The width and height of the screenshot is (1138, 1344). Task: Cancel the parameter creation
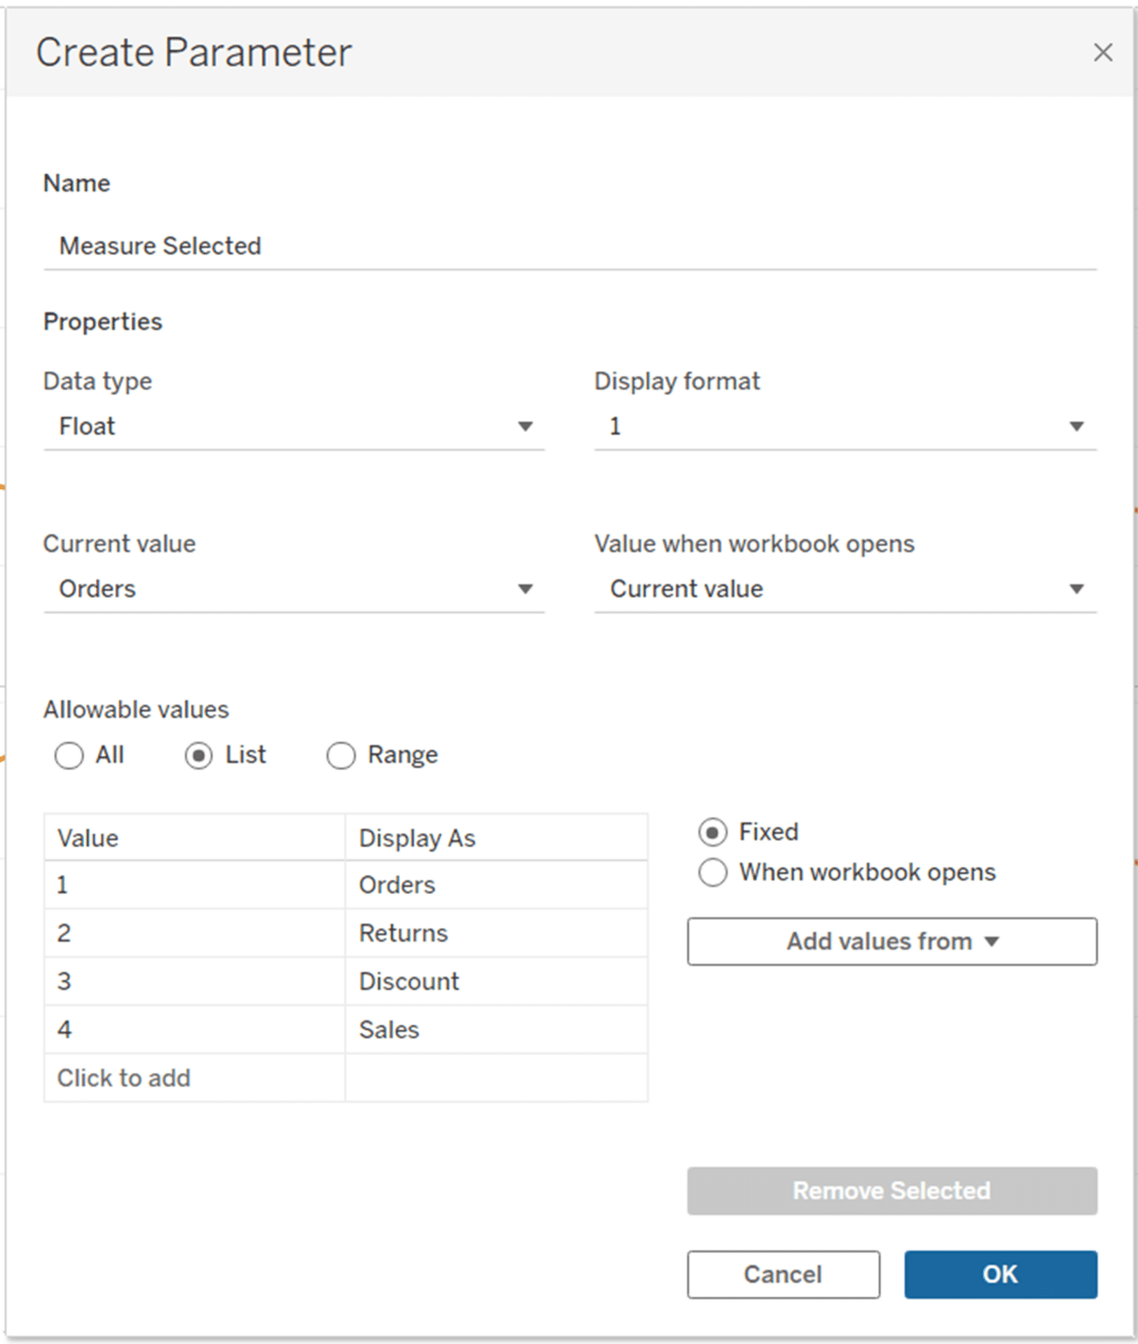783,1275
